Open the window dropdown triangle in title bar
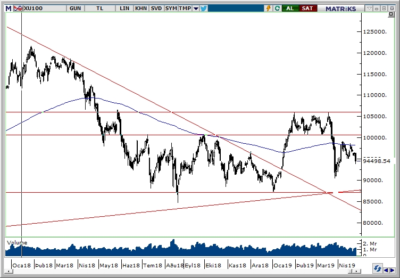Viewport: 400px width, 278px height. [369, 9]
